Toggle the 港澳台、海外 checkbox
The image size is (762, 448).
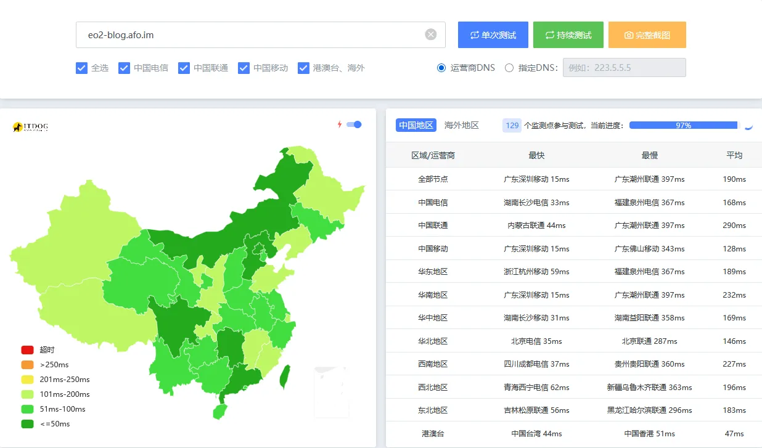(303, 68)
